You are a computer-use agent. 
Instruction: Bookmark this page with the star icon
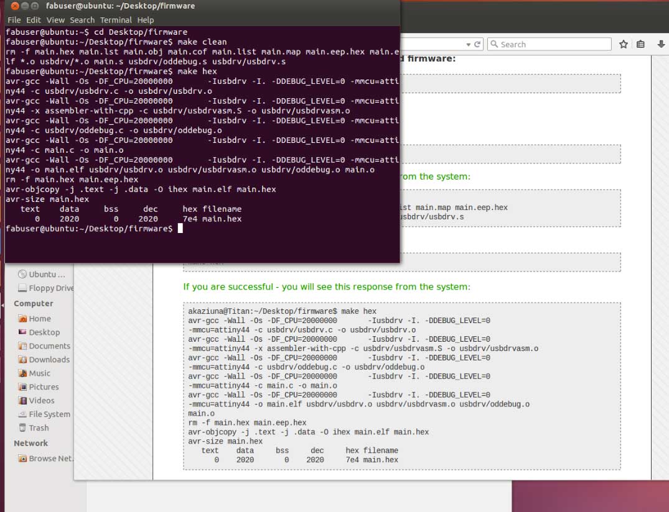(x=624, y=44)
